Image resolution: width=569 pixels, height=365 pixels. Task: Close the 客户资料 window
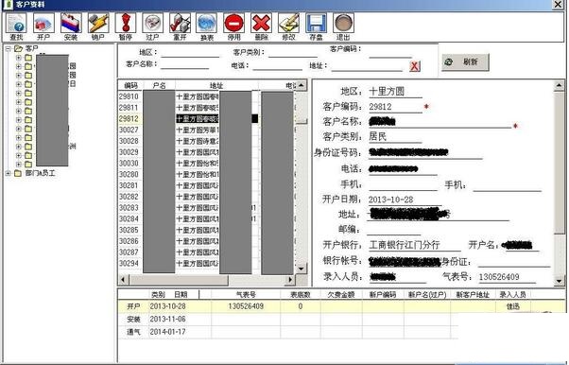[x=559, y=5]
